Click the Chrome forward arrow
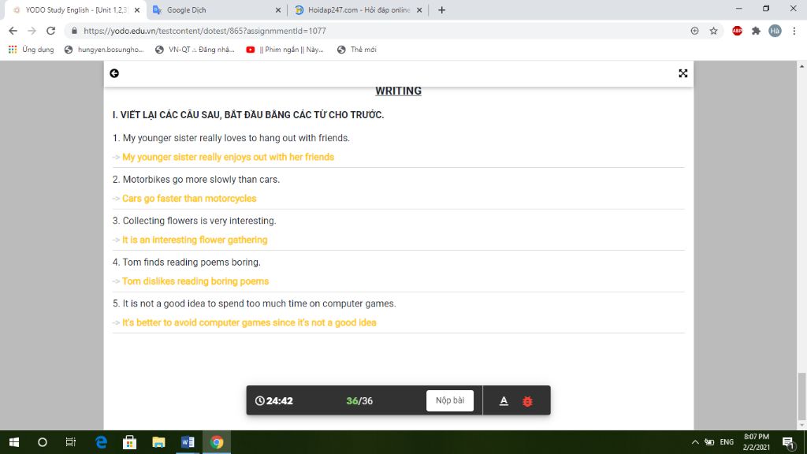807x454 pixels. pyautogui.click(x=32, y=31)
